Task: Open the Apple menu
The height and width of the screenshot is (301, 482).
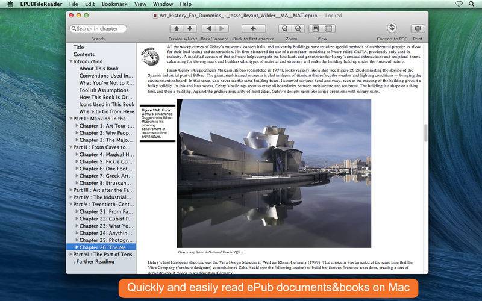Action: pyautogui.click(x=10, y=4)
